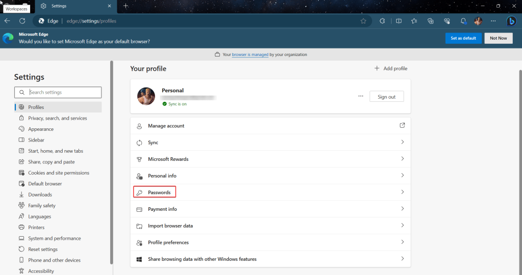Open split screen icon in toolbar

(399, 21)
